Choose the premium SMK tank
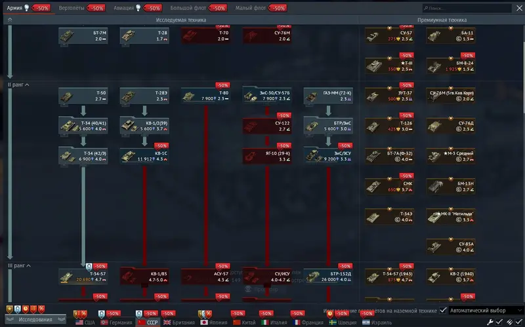The image size is (525, 327). [x=388, y=185]
